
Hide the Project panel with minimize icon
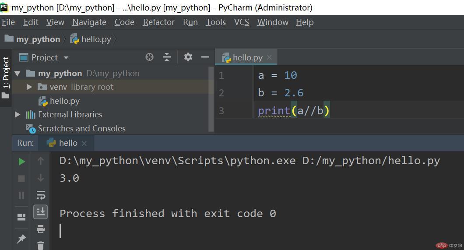[205, 57]
